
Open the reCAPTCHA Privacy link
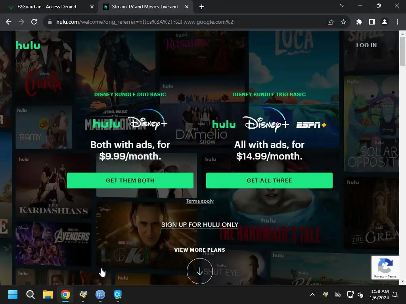pos(379,276)
